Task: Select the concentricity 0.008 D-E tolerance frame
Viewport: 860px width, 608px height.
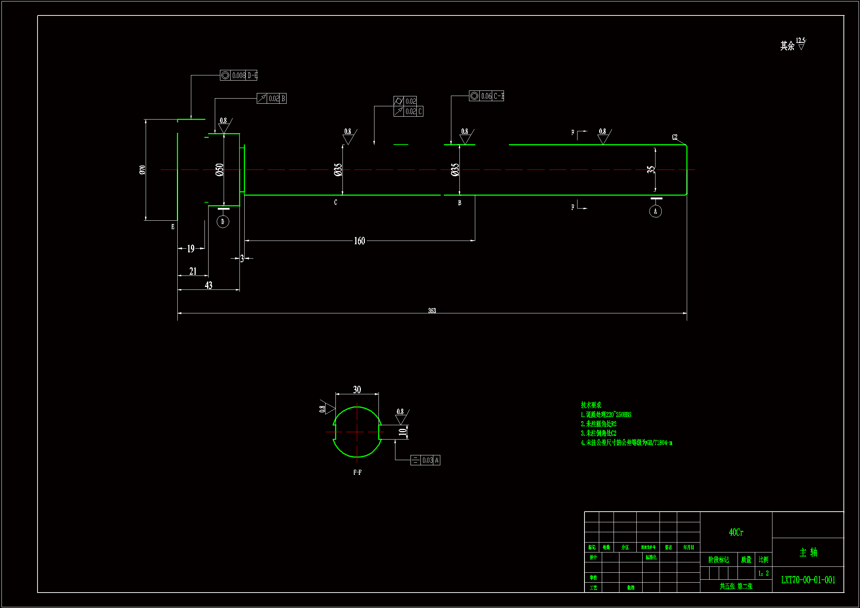Action: [x=239, y=75]
